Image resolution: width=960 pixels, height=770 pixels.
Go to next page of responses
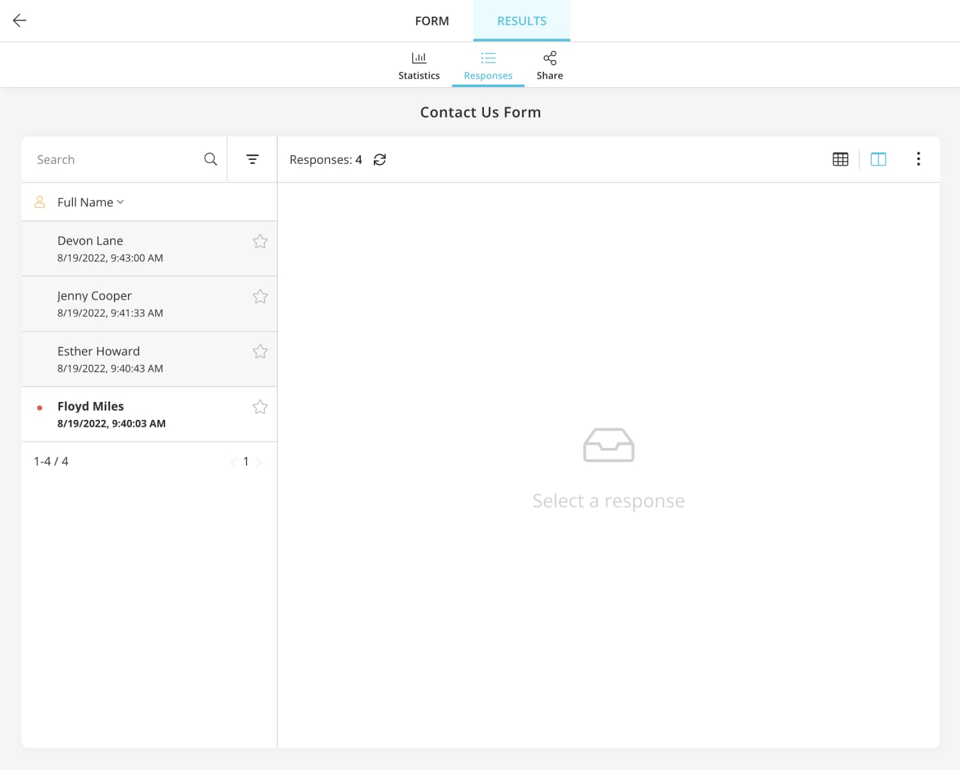pyautogui.click(x=259, y=461)
